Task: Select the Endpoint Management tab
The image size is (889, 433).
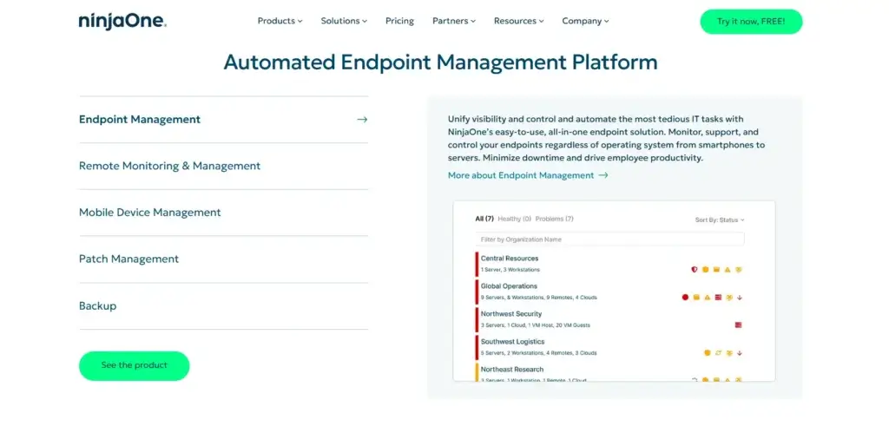Action: [x=223, y=120]
